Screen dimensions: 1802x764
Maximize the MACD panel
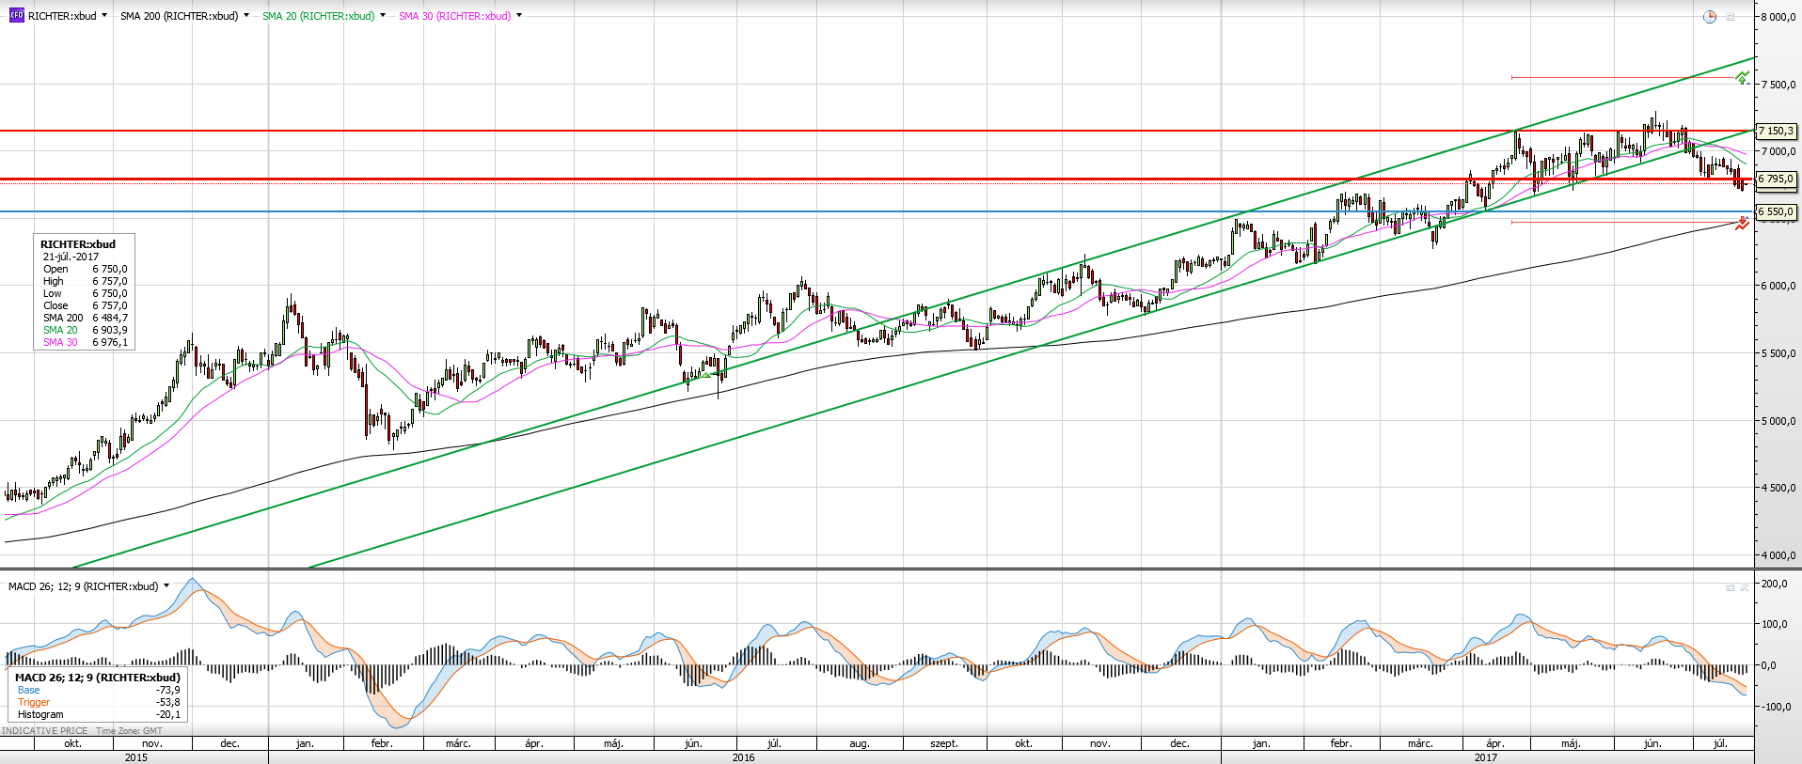click(x=1730, y=587)
